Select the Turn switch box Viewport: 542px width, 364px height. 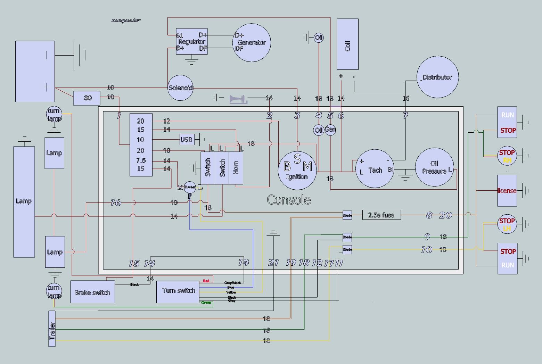(x=178, y=292)
